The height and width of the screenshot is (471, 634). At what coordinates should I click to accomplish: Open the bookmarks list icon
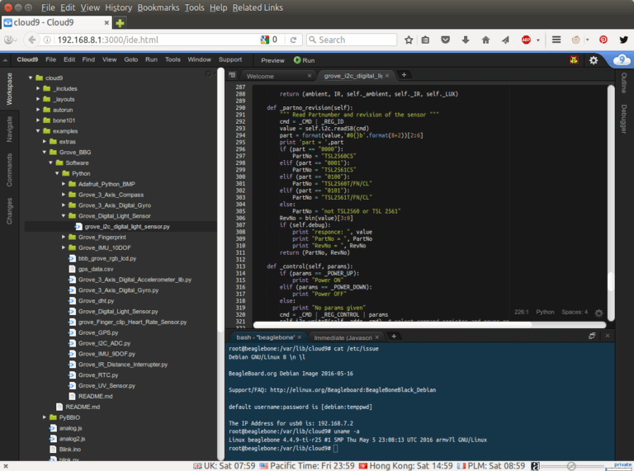pyautogui.click(x=425, y=40)
